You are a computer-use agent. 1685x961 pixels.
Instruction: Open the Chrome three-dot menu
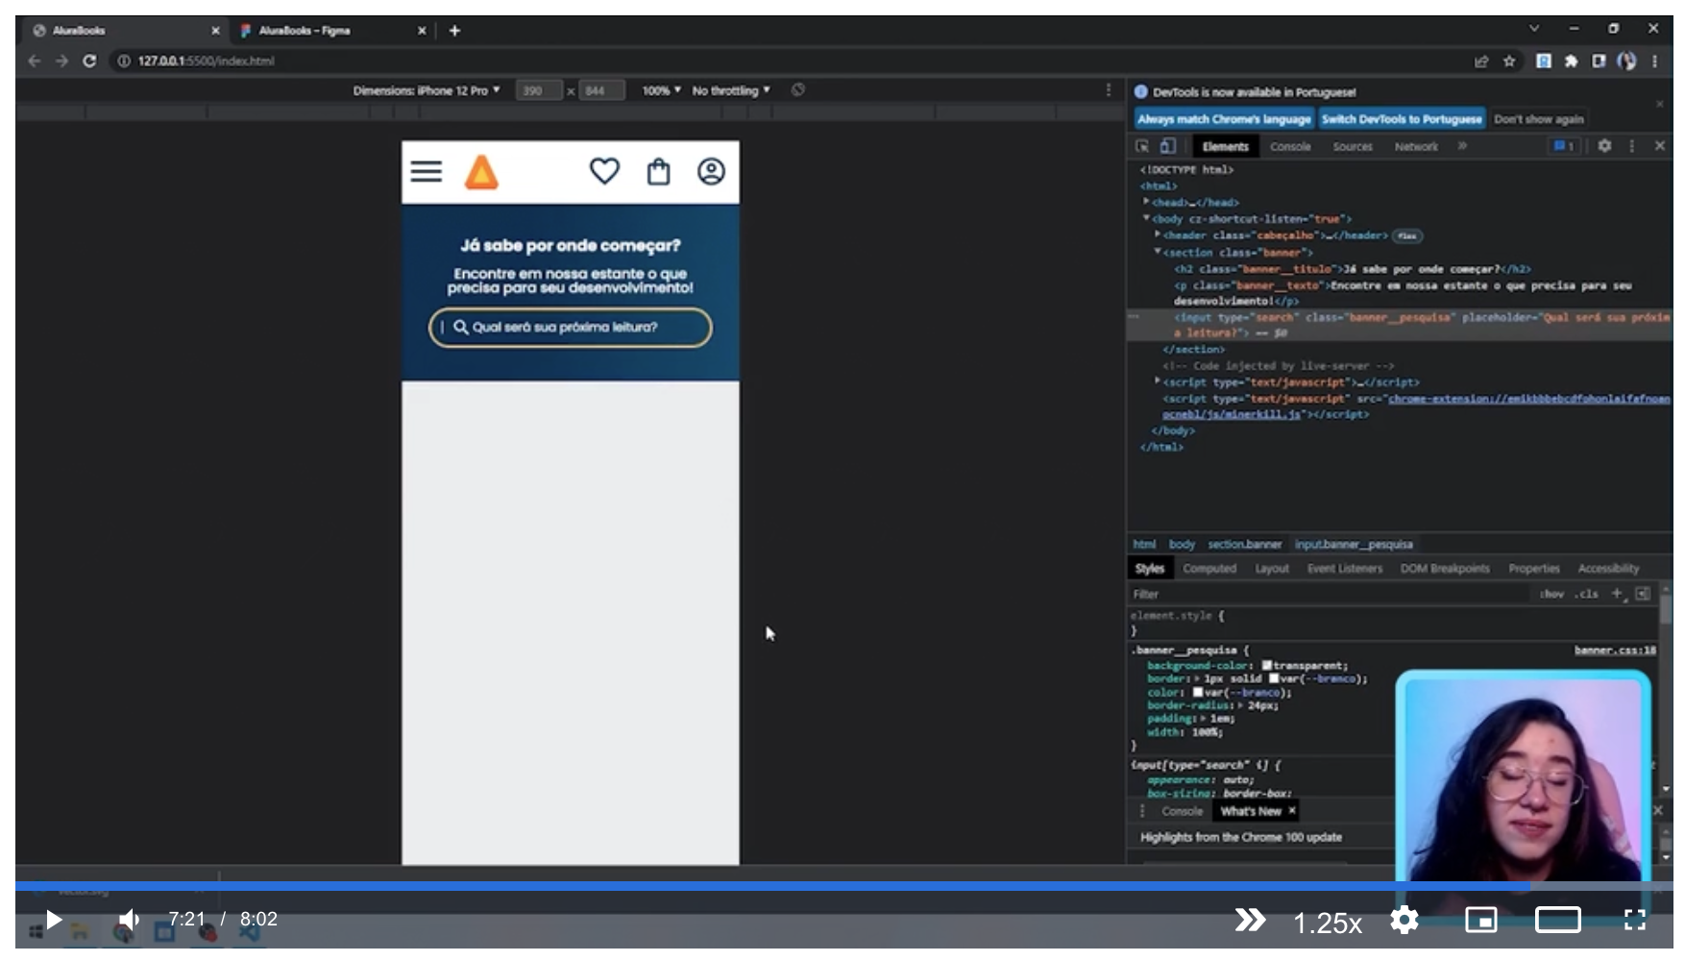(1654, 61)
